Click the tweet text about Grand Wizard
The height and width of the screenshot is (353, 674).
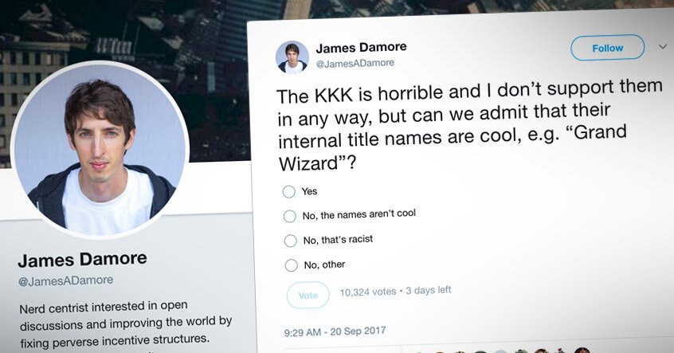click(468, 125)
